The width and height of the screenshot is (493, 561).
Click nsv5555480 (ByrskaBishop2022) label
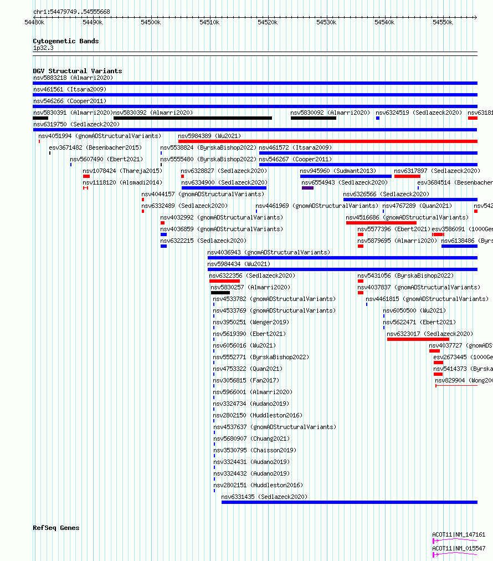pos(208,159)
